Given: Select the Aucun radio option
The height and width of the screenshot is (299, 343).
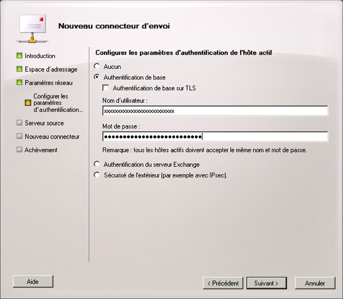Looking at the screenshot, I should pos(97,66).
